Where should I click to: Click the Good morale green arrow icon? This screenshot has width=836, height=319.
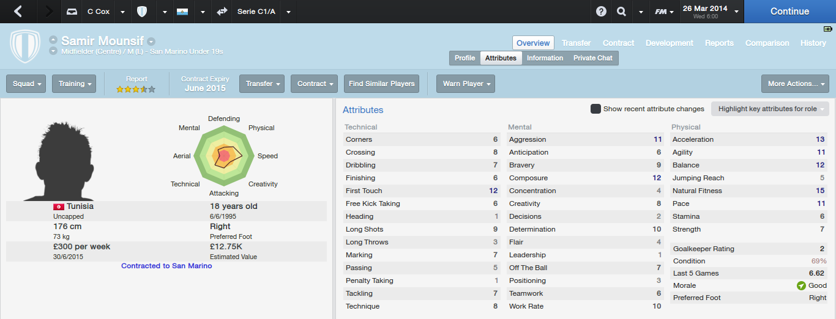801,285
